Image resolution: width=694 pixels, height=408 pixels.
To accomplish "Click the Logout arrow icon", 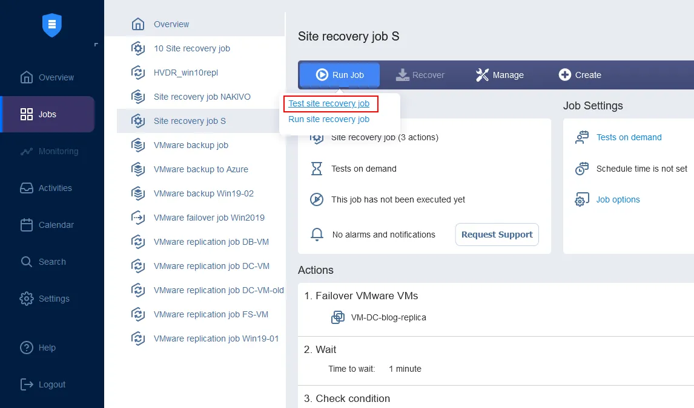I will (x=27, y=384).
